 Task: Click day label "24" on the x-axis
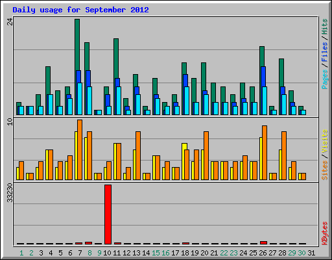243,253
